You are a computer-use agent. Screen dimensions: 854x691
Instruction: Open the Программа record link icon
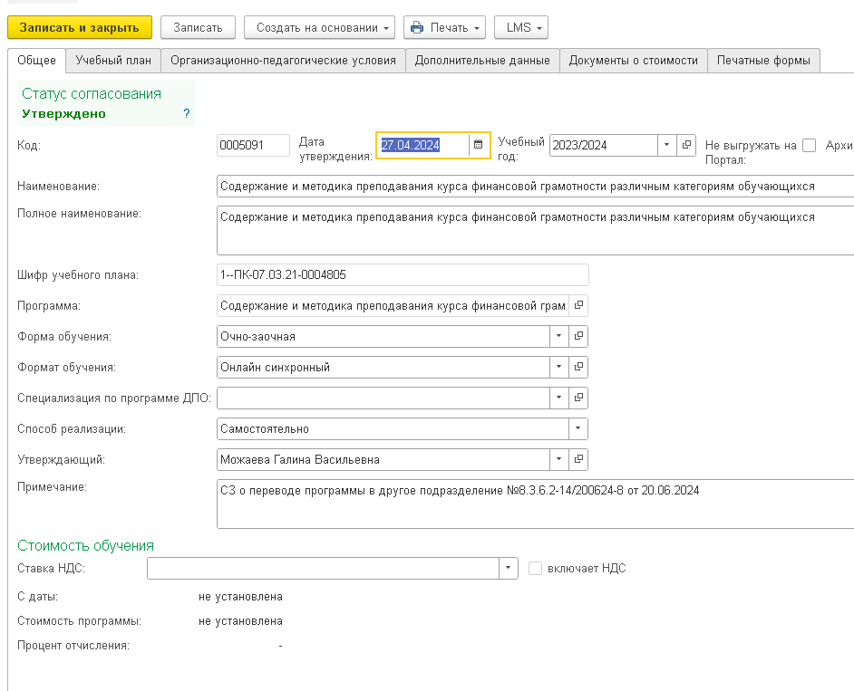[x=578, y=305]
